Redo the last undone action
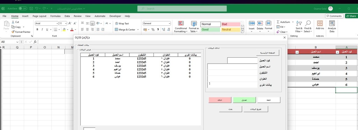This screenshot has height=130, width=358. 44,9
